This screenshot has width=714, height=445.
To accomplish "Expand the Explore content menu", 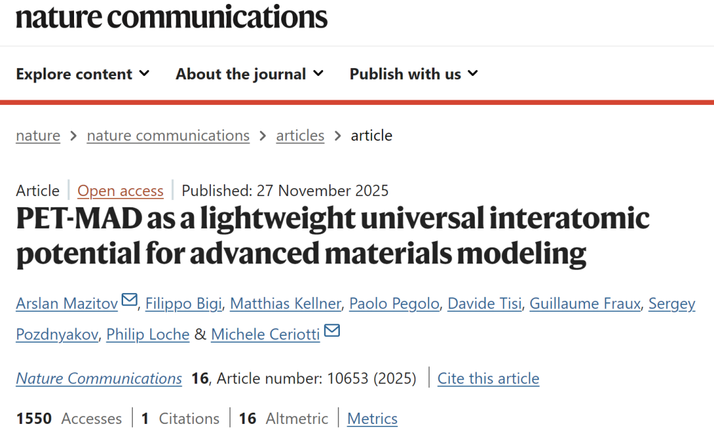I will [83, 74].
